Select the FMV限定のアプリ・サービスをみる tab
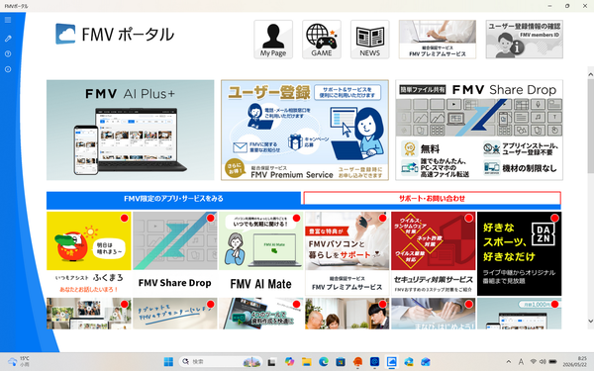The image size is (594, 371). [x=174, y=199]
